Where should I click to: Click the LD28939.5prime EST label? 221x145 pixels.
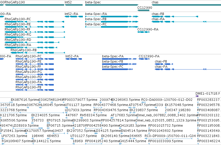[x=25, y=126]
